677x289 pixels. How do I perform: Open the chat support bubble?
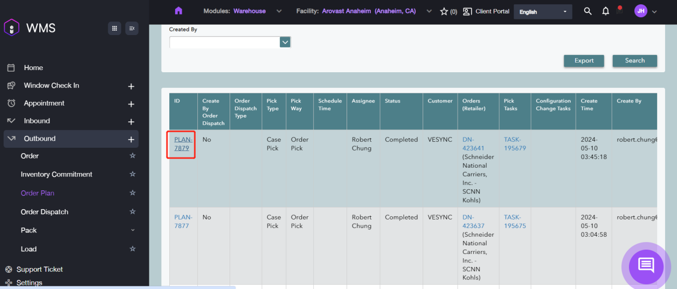tap(646, 265)
